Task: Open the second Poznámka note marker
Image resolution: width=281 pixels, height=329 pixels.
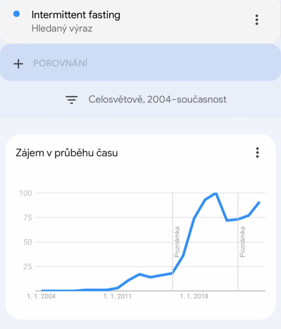Action: 242,242
